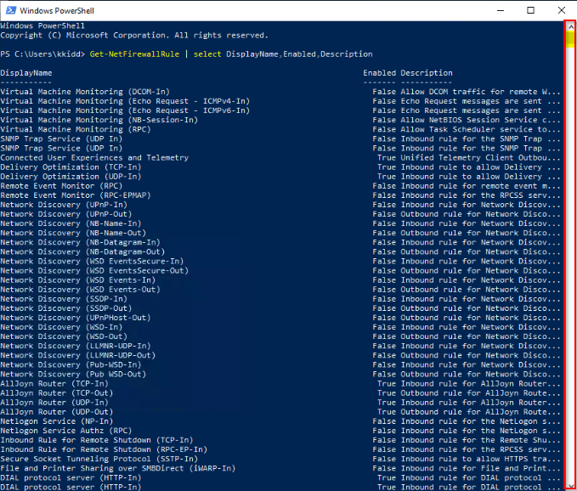The width and height of the screenshot is (577, 491).
Task: Click the 'Copyright (C) Microsoft Corporation' line
Action: click(134, 36)
